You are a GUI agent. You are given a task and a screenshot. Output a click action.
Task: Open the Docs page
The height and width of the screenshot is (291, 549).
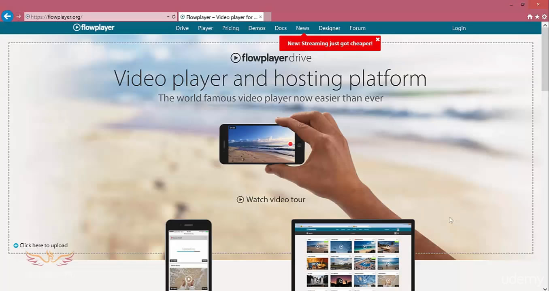coord(281,28)
